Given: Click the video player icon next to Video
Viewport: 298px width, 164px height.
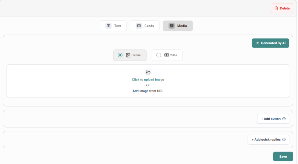Looking at the screenshot, I should click(x=166, y=55).
